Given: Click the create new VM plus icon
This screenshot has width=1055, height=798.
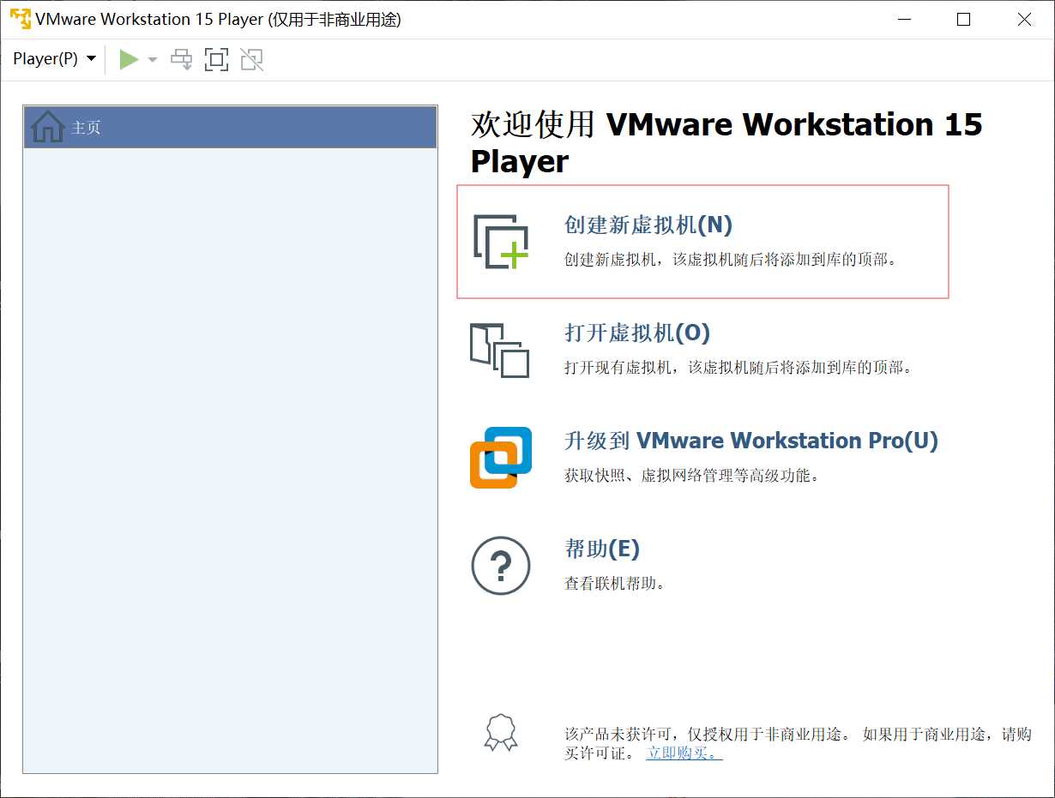Looking at the screenshot, I should (502, 242).
